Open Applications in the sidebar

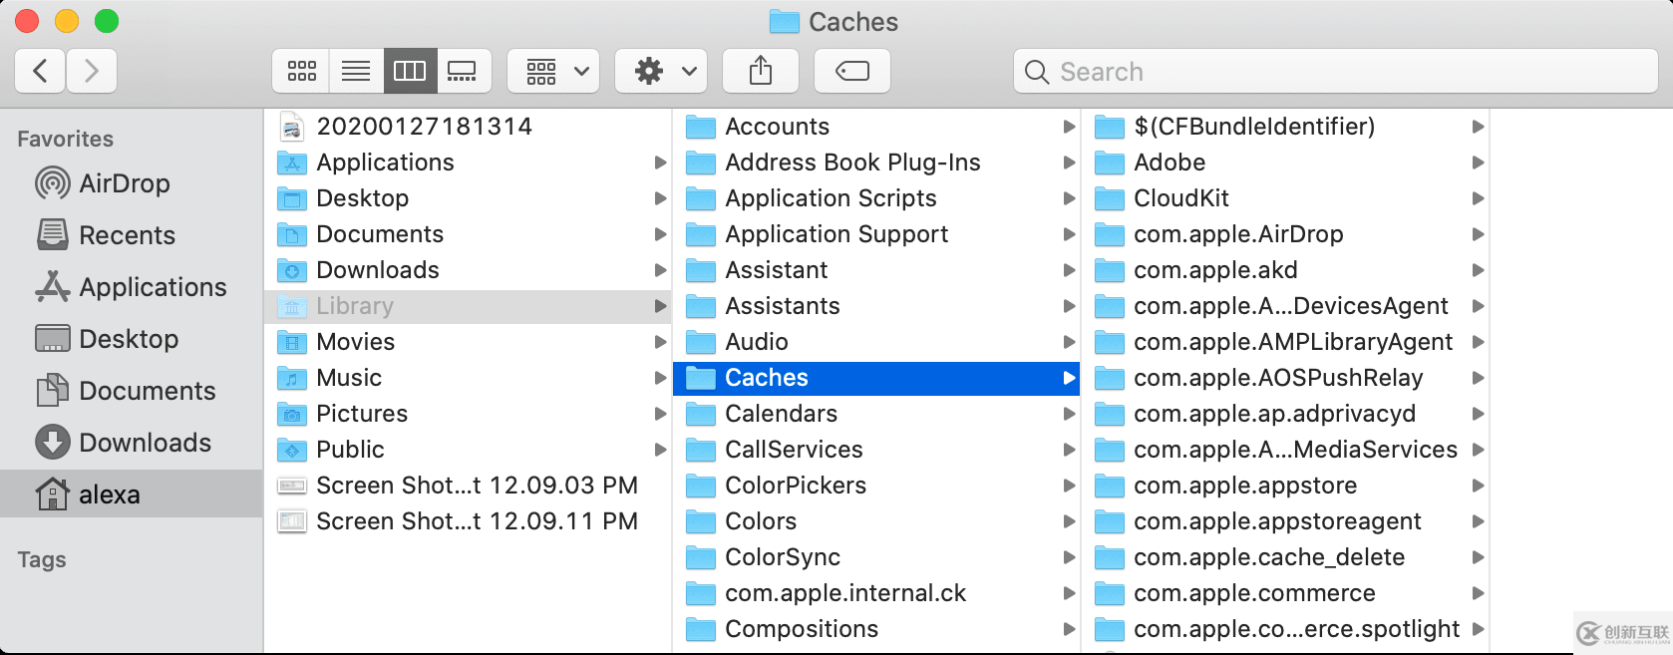tap(132, 287)
